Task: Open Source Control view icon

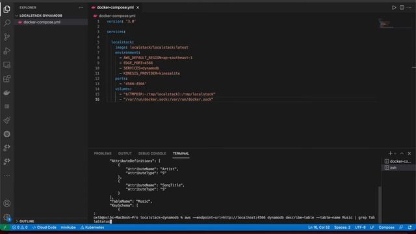Action: pyautogui.click(x=7, y=37)
